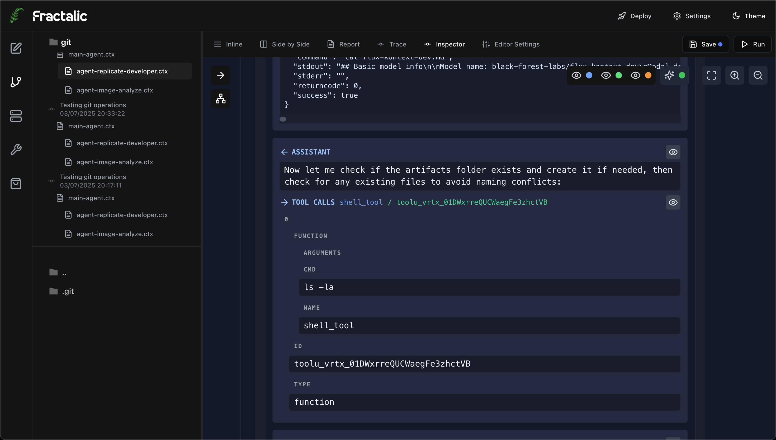Screen dimensions: 776x440
Task: Select highlighted agent-replicate-developer.ctx file
Action: click(125, 71)
